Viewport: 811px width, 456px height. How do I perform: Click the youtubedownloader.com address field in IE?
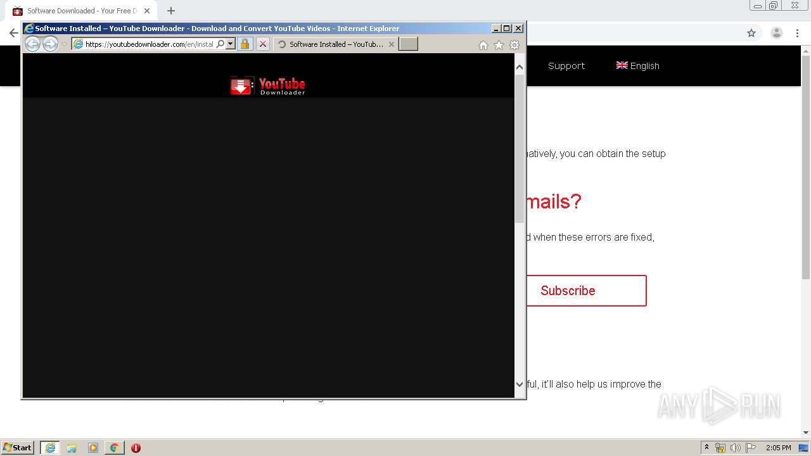pyautogui.click(x=149, y=44)
